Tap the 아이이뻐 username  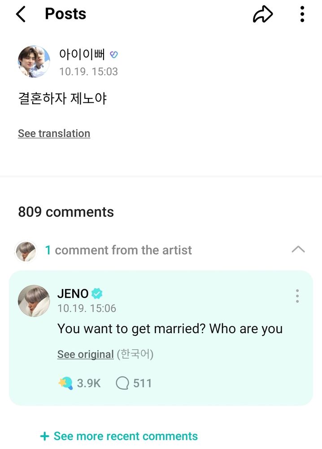[82, 54]
